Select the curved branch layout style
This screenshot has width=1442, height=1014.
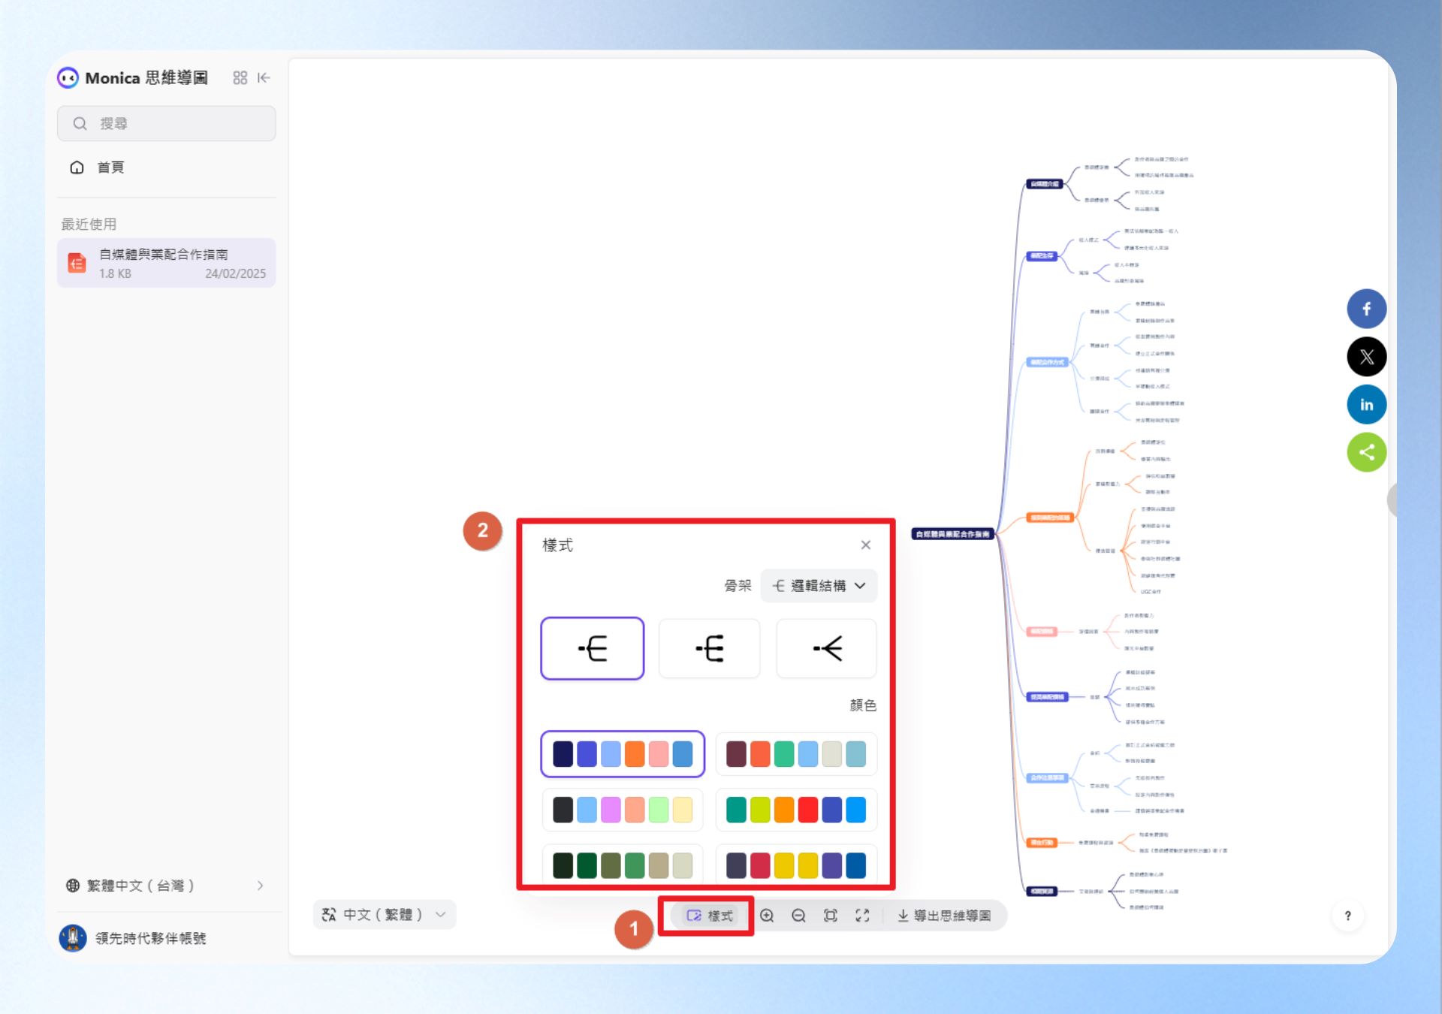[x=826, y=648]
